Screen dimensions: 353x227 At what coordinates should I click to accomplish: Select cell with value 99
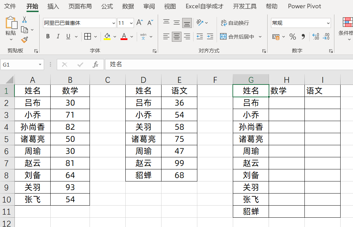click(x=179, y=163)
